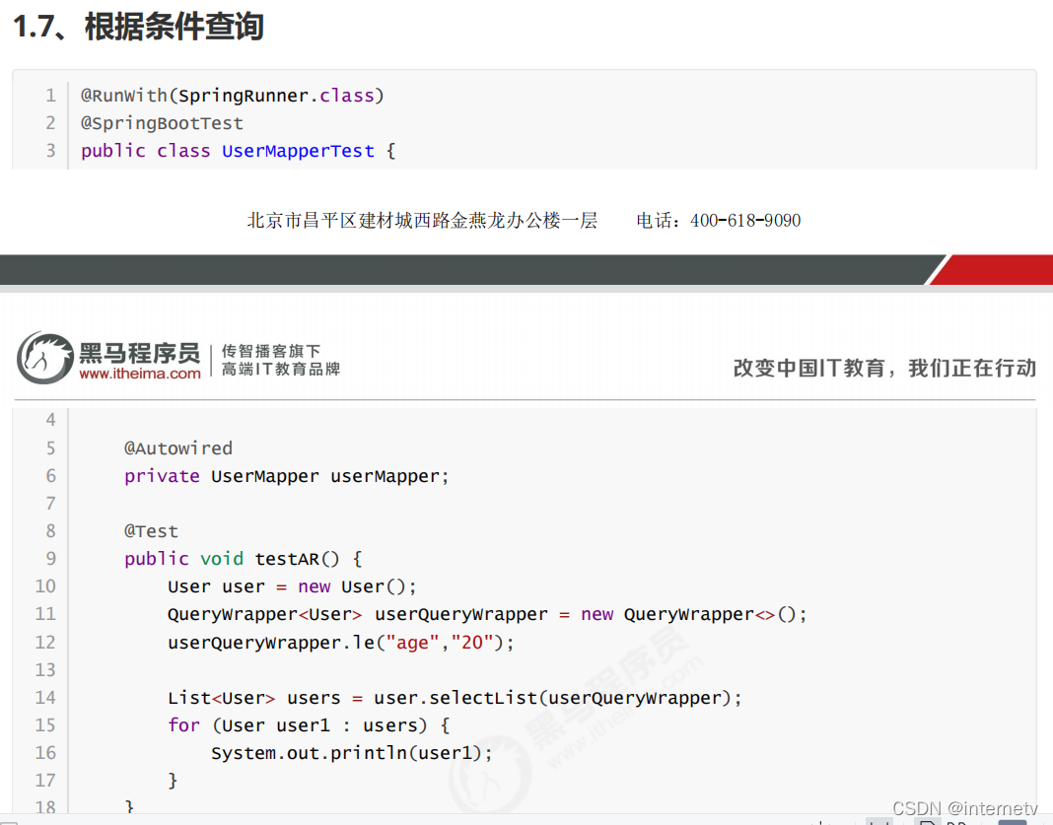This screenshot has width=1053, height=825.
Task: Click the slogan "改变中国IT教育，我们正在行动"
Action: (x=884, y=368)
